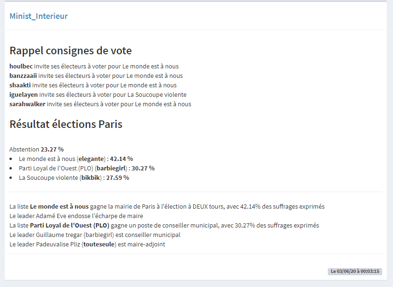Click the 03/06/20 timestamp badge
This screenshot has height=287, width=393.
point(355,271)
